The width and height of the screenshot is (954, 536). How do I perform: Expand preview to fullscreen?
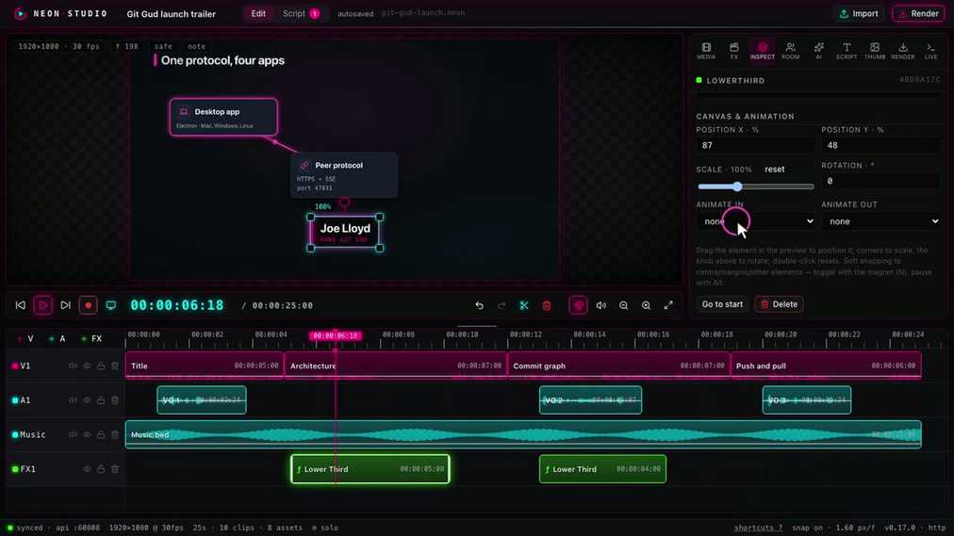coord(668,305)
